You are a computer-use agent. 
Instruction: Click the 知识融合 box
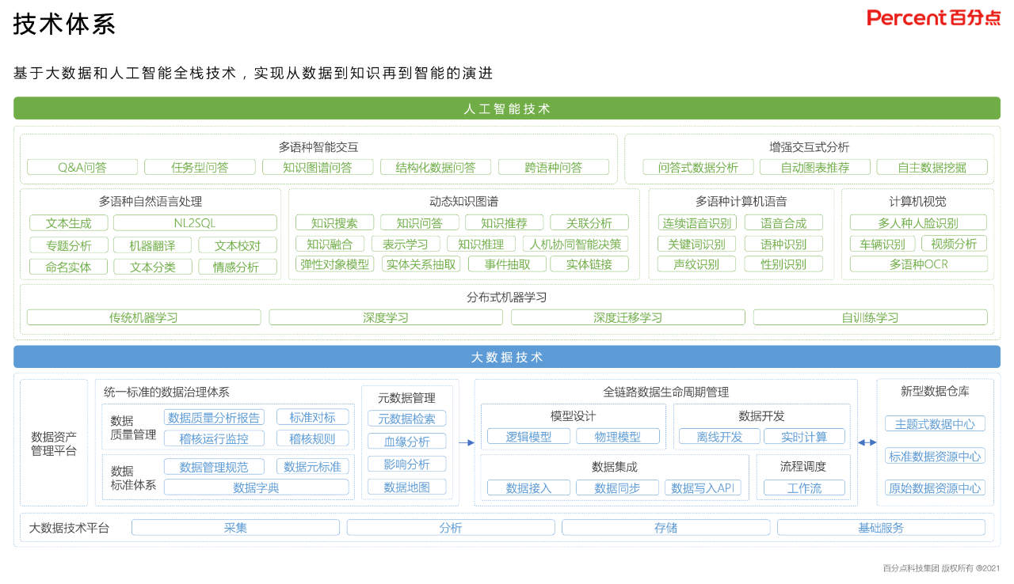coord(330,244)
